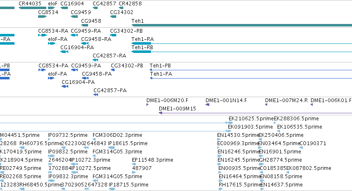Image resolution: width=352 pixels, height=191 pixels.
Task: Select clone end DME1-001N14.F
Action: click(226, 100)
